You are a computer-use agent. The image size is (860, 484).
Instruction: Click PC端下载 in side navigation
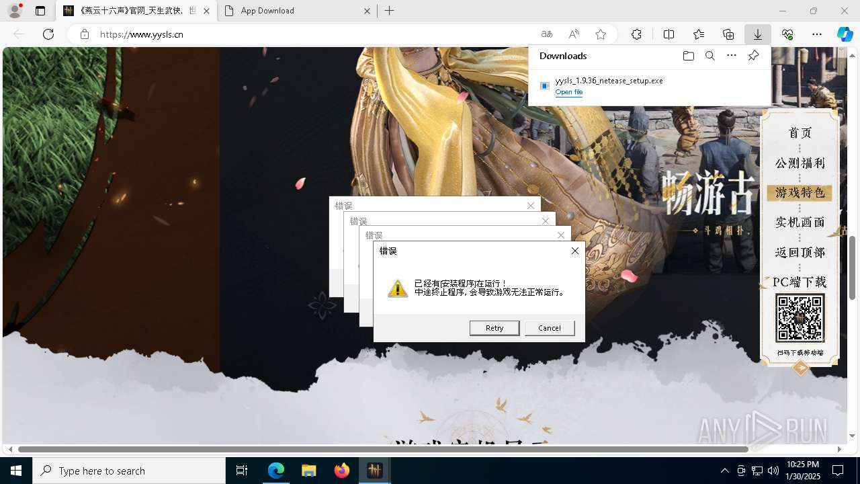800,282
